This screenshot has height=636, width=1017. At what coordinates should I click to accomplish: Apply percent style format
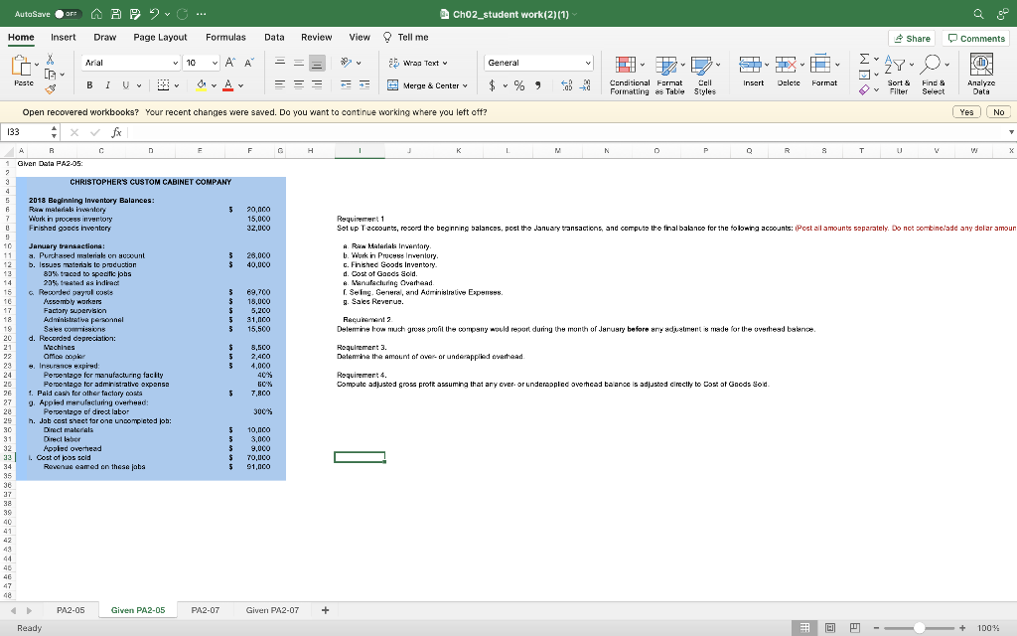(519, 85)
